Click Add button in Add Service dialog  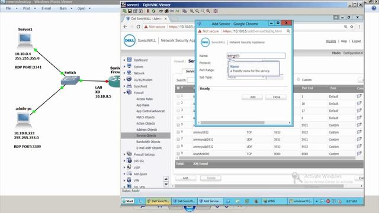click(252, 97)
